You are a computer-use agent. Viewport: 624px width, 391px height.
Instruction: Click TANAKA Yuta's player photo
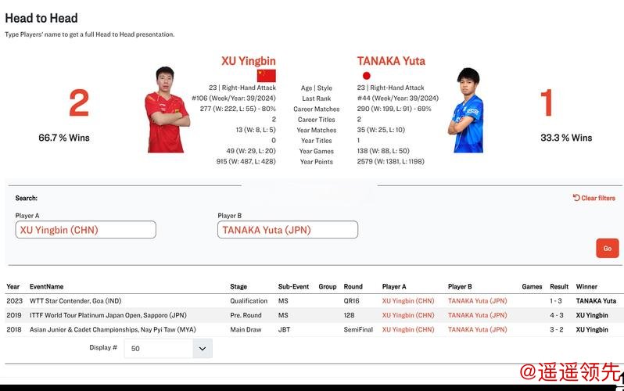point(466,110)
